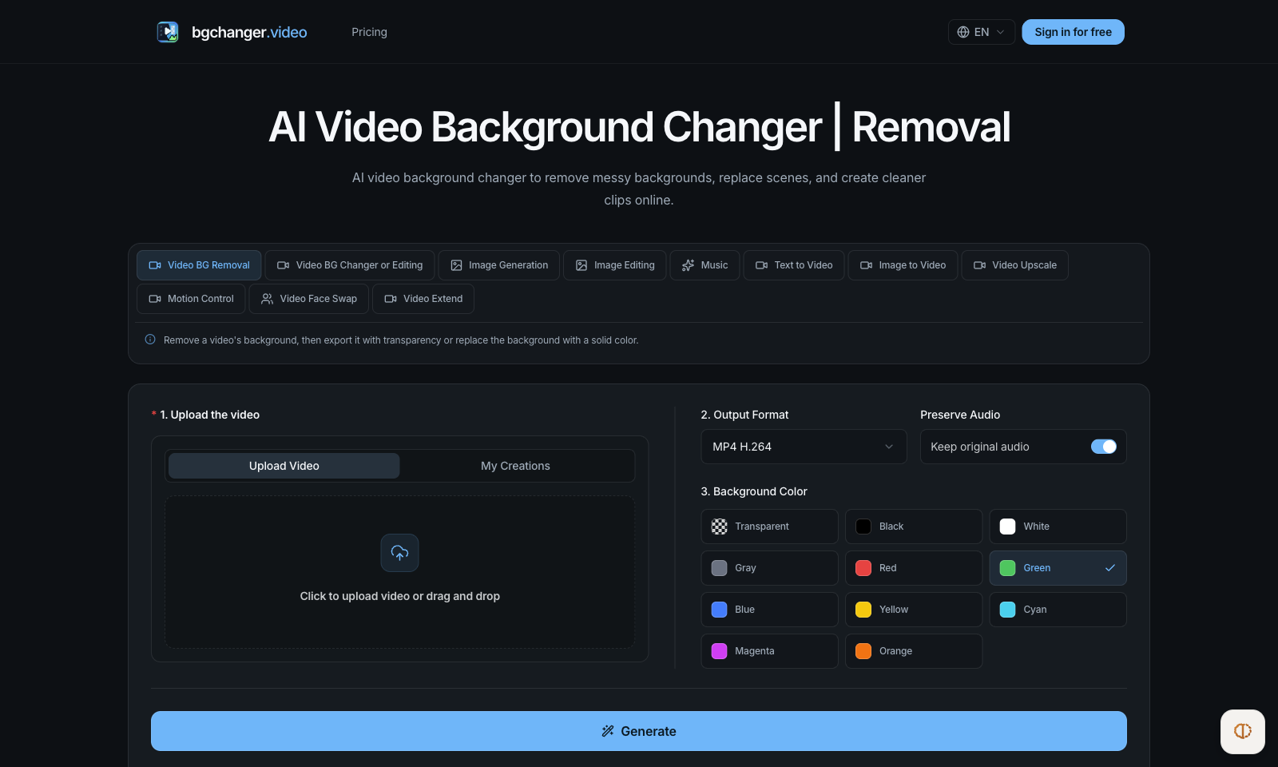Open the MP4 H.264 output format dropdown
Image resolution: width=1278 pixels, height=767 pixels.
point(804,447)
